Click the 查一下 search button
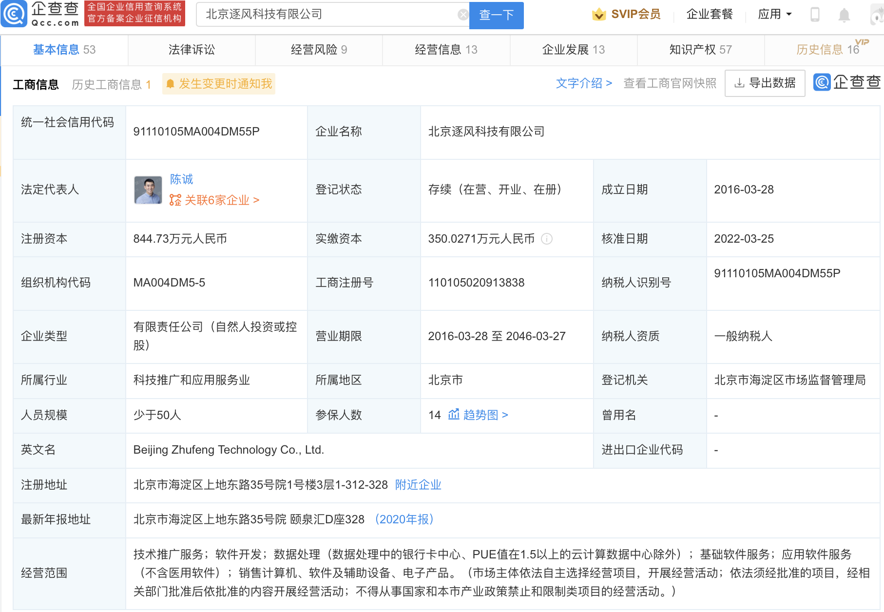This screenshot has width=884, height=612. pyautogui.click(x=496, y=15)
